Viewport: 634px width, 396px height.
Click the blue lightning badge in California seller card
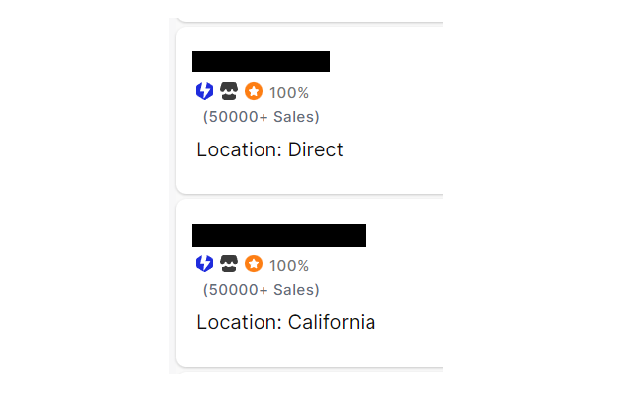pos(204,264)
